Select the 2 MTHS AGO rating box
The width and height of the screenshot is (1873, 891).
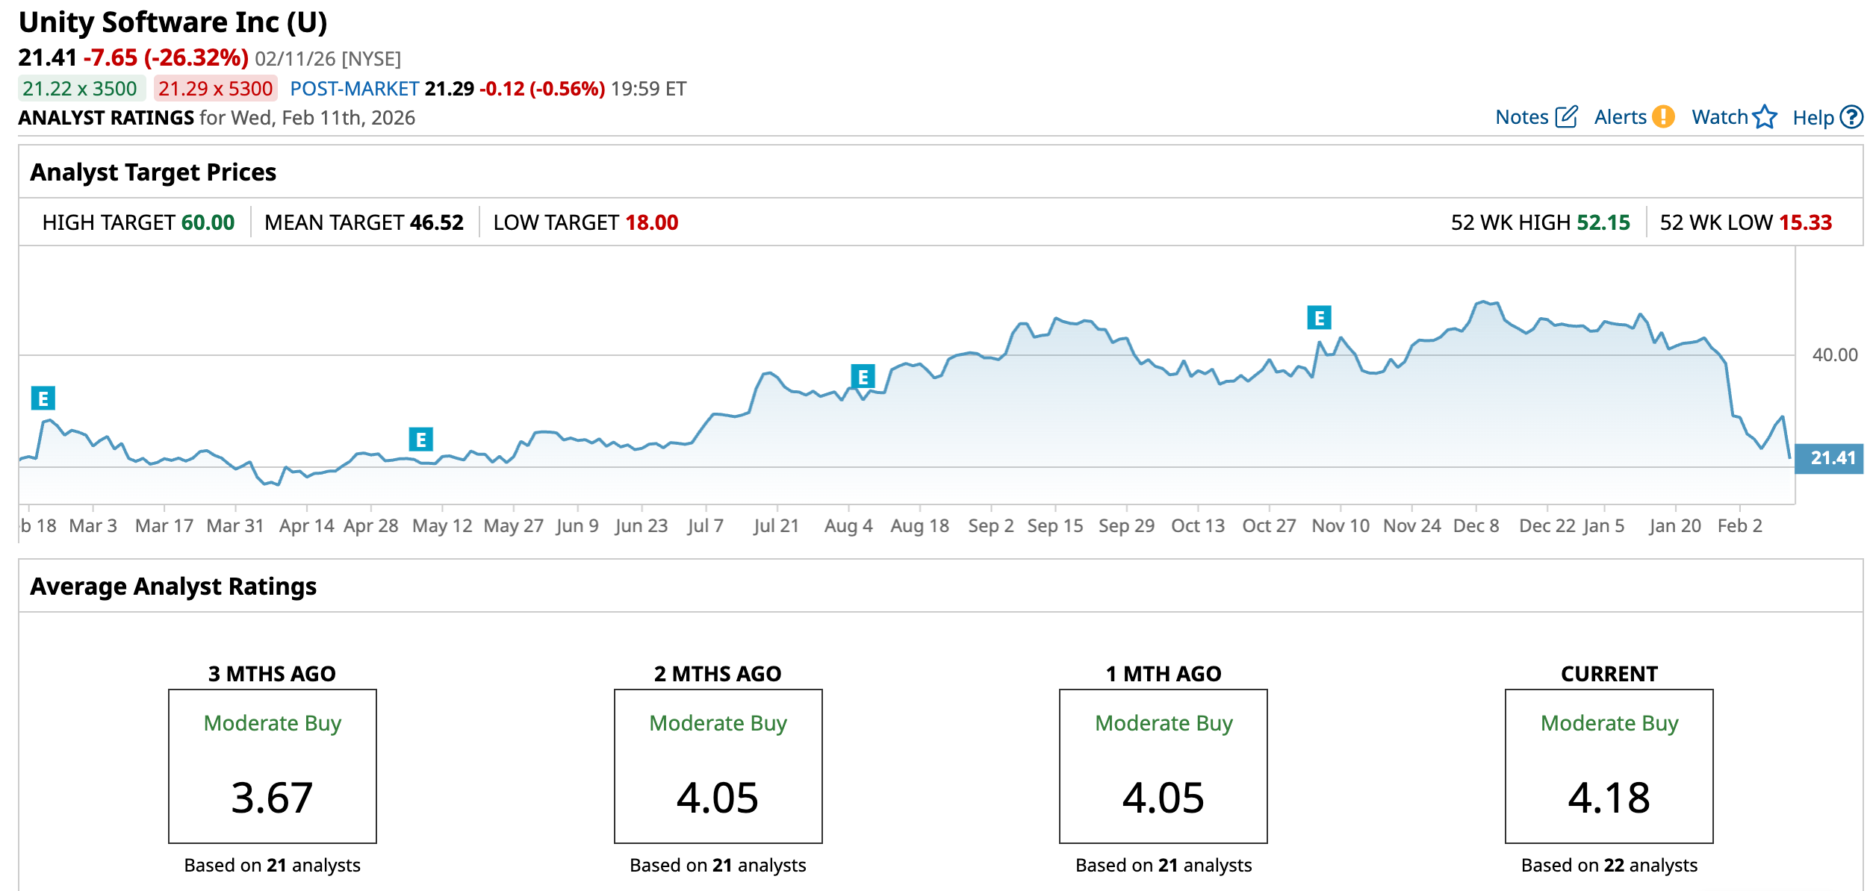click(718, 766)
